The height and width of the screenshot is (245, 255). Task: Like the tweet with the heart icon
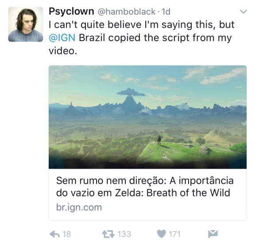point(162,234)
